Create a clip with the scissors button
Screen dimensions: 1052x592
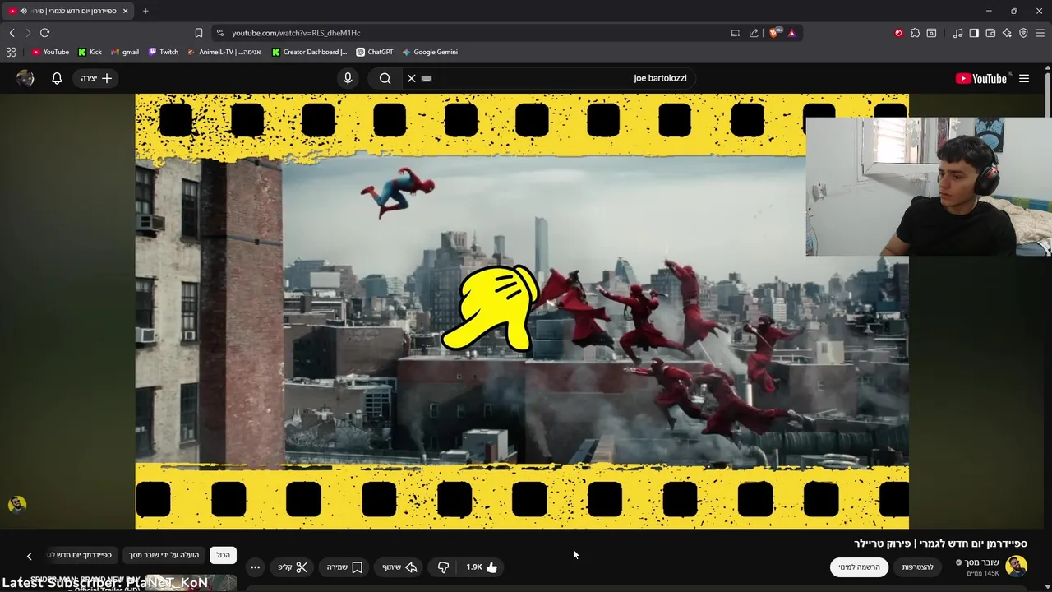click(293, 567)
